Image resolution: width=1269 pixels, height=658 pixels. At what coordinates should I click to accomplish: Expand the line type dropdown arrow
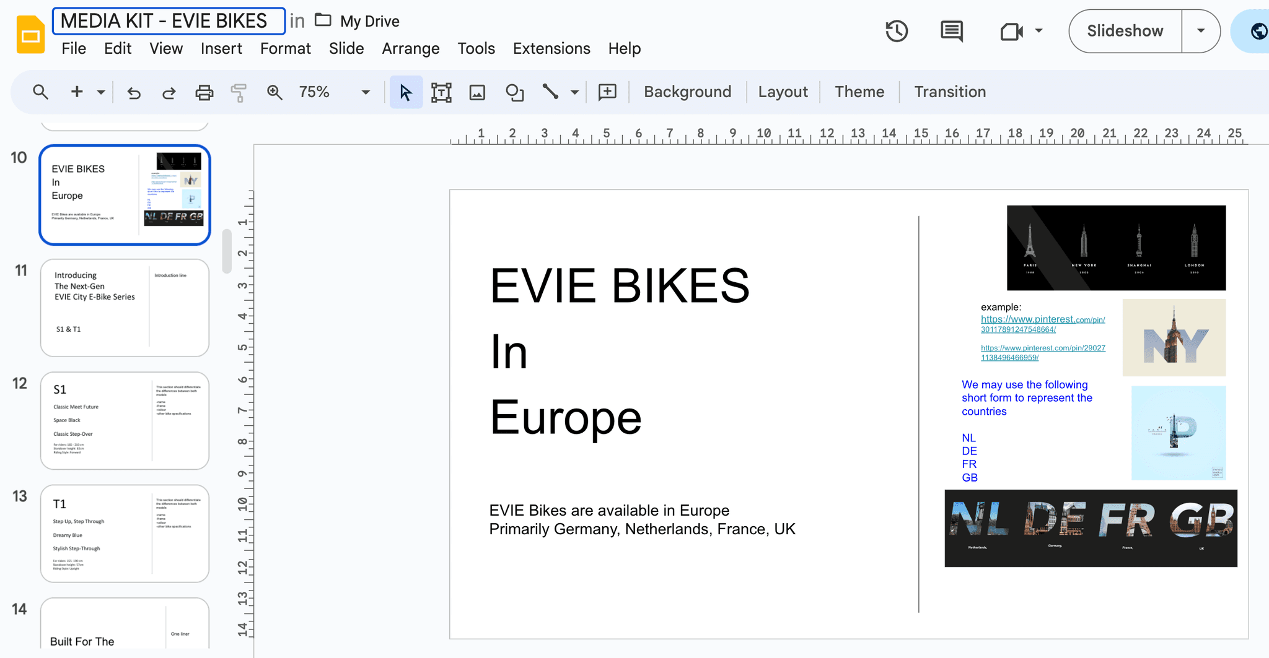[x=575, y=92]
